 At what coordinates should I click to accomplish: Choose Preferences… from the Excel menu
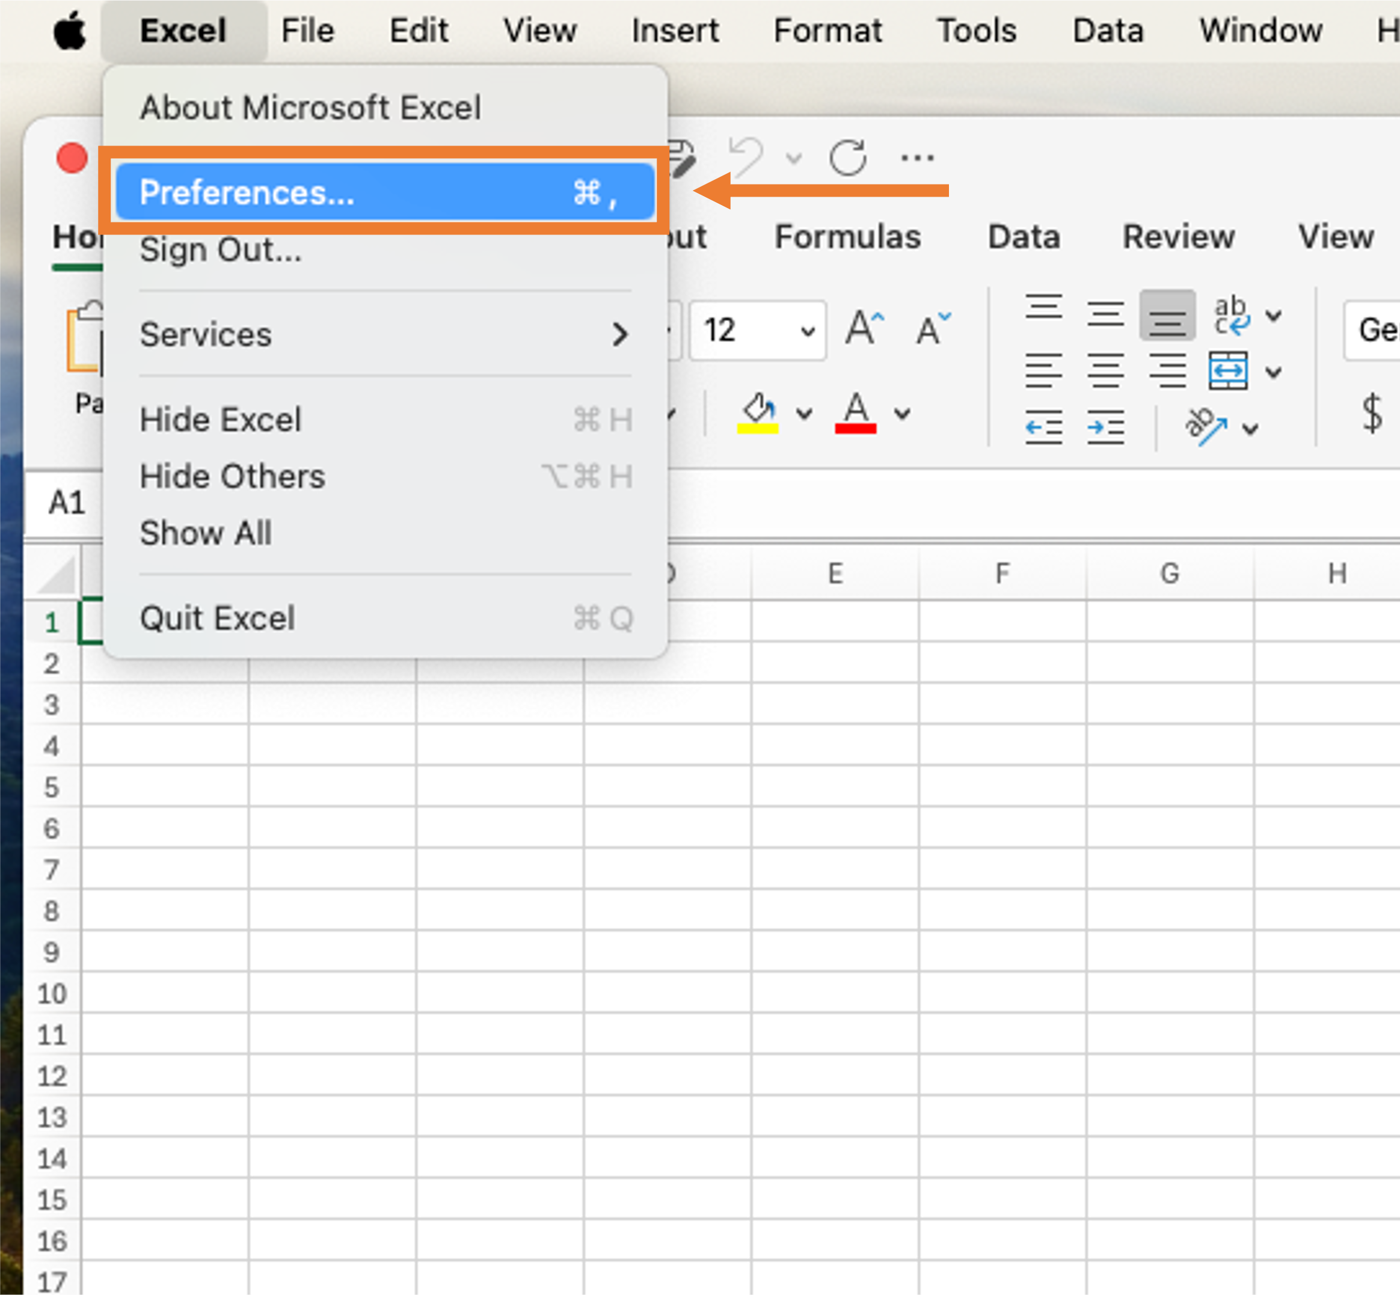(x=384, y=192)
